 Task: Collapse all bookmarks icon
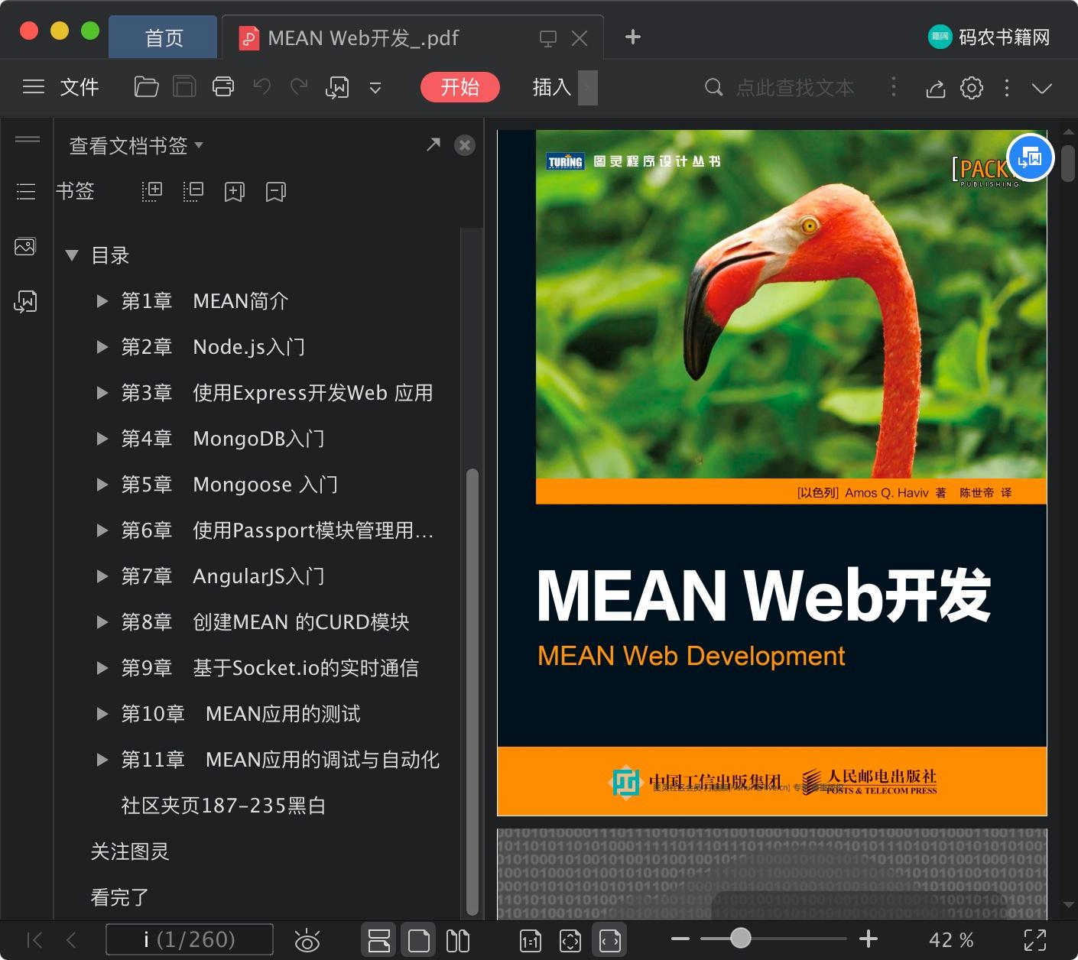tap(193, 191)
